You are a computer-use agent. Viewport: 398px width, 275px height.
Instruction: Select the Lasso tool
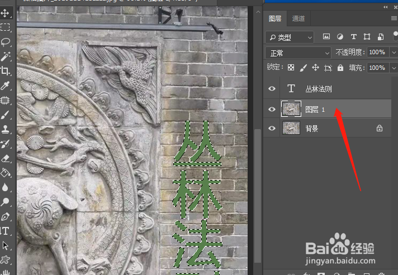[5, 42]
